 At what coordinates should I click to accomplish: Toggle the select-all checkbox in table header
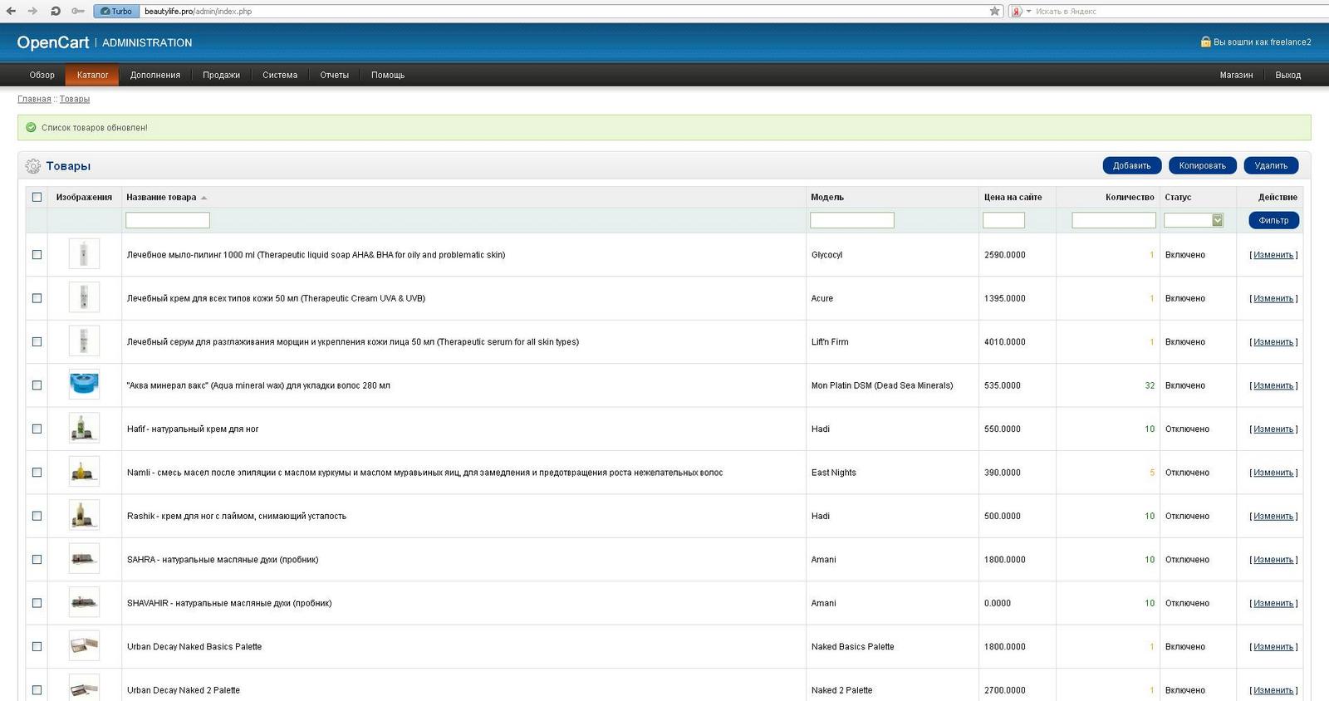(x=37, y=197)
